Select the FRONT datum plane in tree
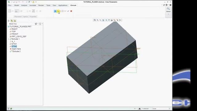Screen dimensions: 197x111 [x=15, y=34]
